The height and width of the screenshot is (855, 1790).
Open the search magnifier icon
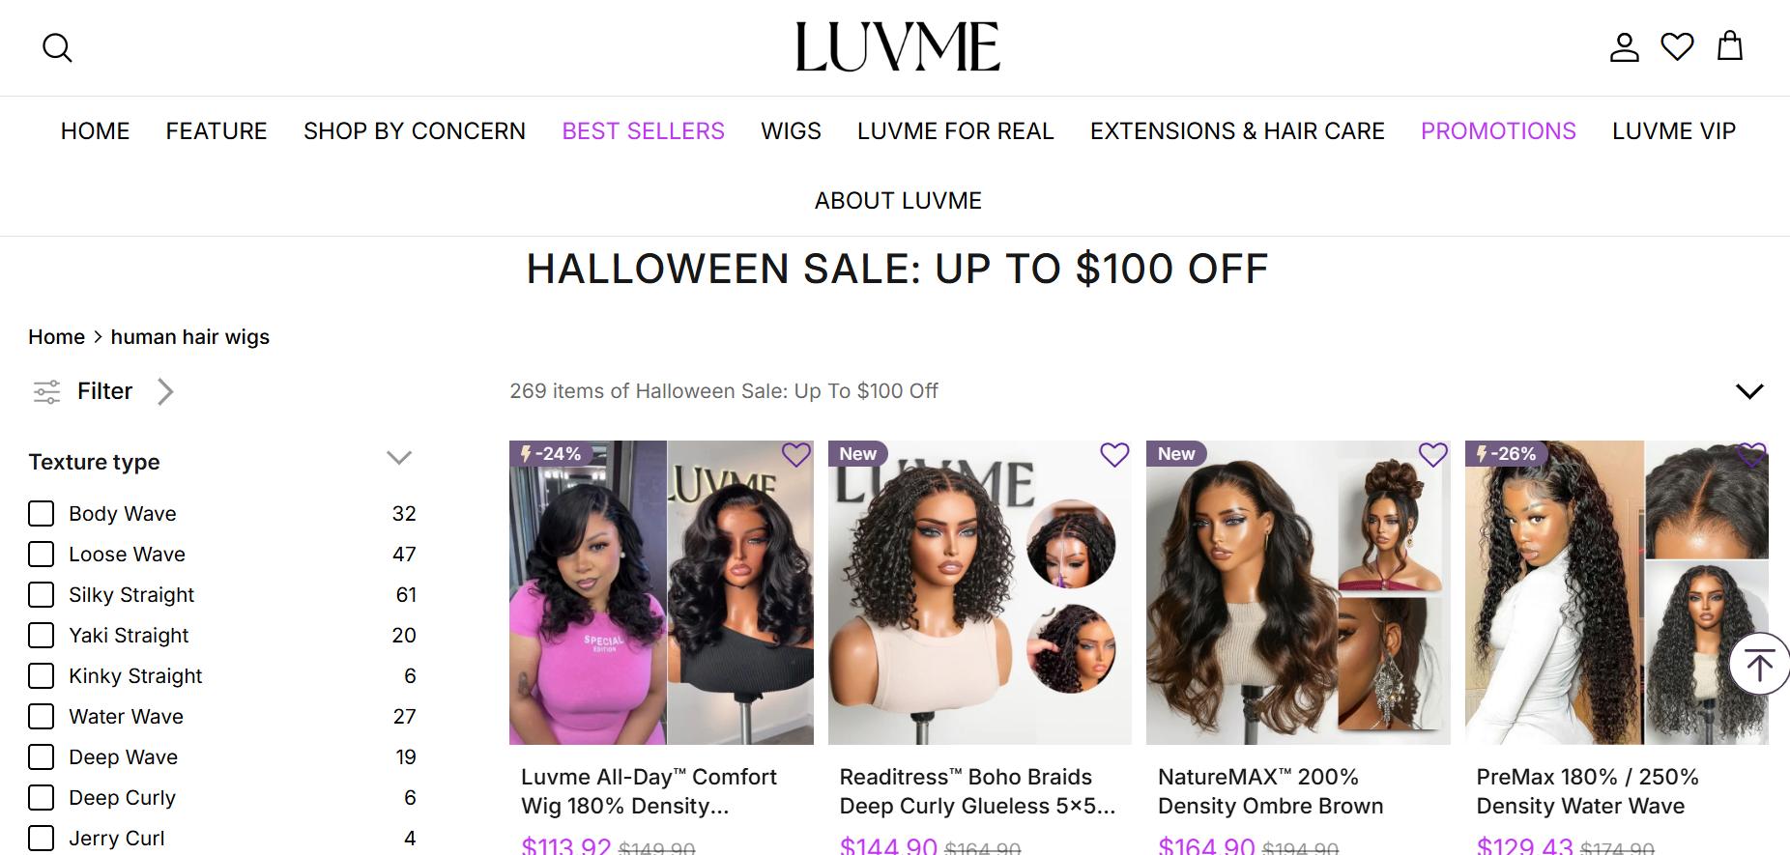tap(58, 47)
